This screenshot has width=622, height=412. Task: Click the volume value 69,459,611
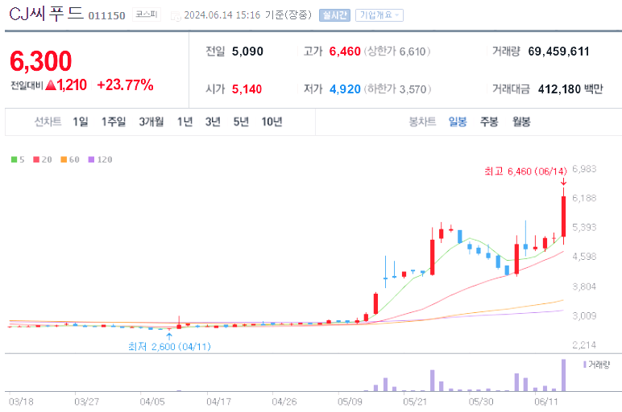[558, 51]
